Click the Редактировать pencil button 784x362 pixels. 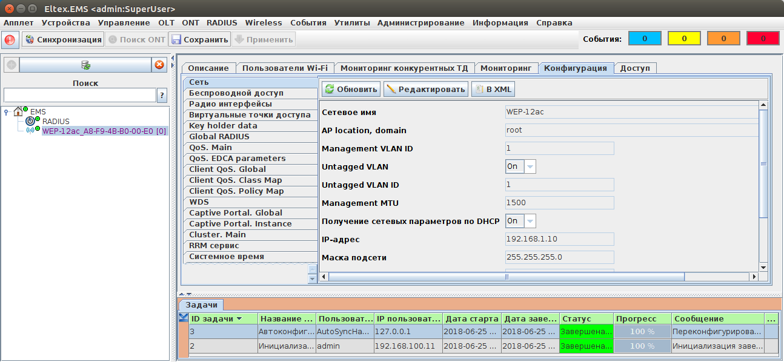tap(426, 90)
